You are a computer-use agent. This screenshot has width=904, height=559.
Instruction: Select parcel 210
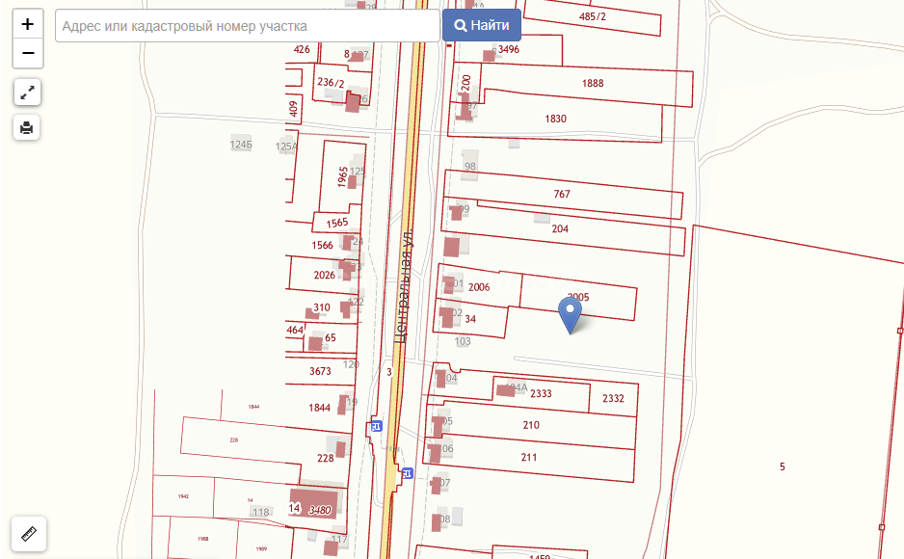click(x=531, y=425)
